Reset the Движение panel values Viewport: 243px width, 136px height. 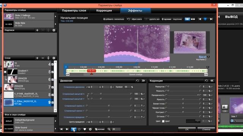click(137, 80)
